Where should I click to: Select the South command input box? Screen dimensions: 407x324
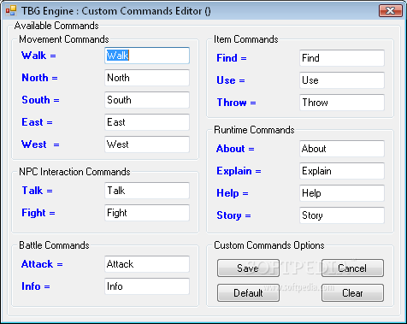coord(147,100)
